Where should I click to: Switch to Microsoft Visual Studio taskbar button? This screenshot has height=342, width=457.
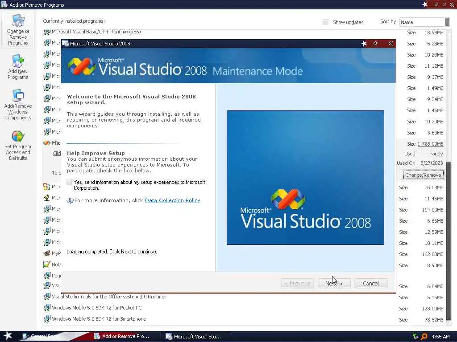point(196,337)
